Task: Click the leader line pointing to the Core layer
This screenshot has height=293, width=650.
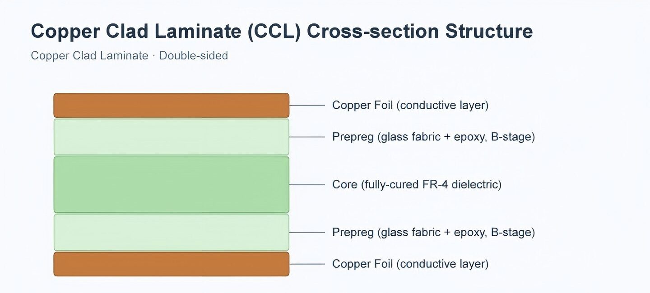Action: pyautogui.click(x=307, y=184)
